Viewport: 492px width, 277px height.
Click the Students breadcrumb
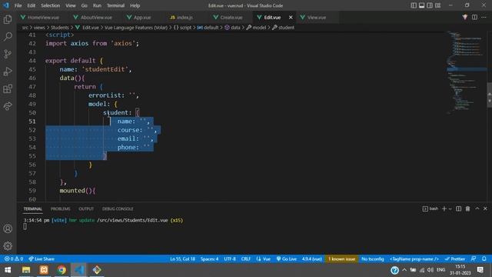coord(60,28)
